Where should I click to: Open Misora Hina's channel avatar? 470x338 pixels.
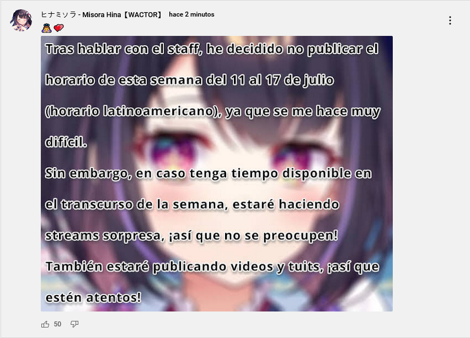pos(21,20)
